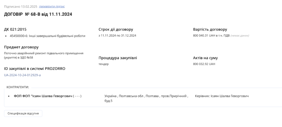Viewport: 282px width, 127px height.
Task: Click the "Процедура закупівлі" heading
Action: [118, 58]
